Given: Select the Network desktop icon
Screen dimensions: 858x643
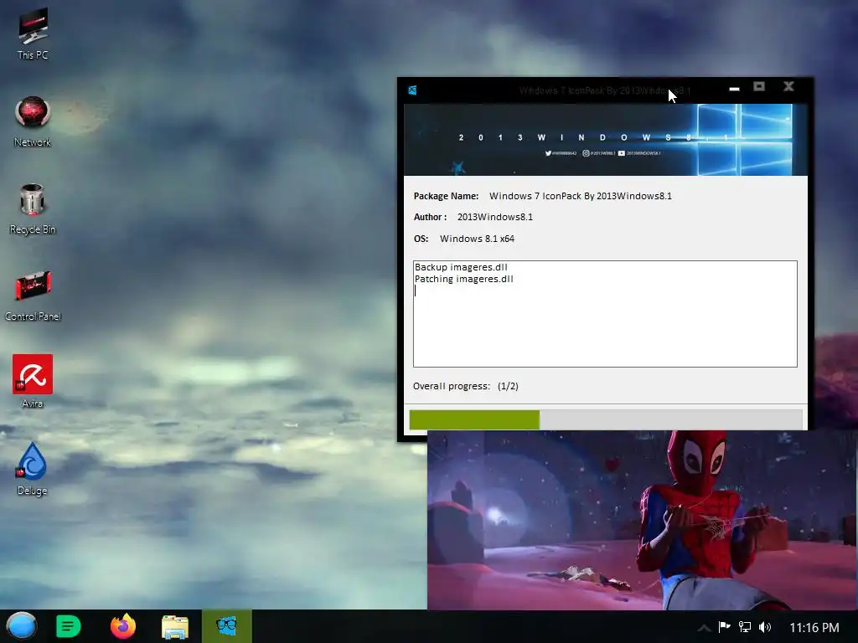Looking at the screenshot, I should (33, 121).
